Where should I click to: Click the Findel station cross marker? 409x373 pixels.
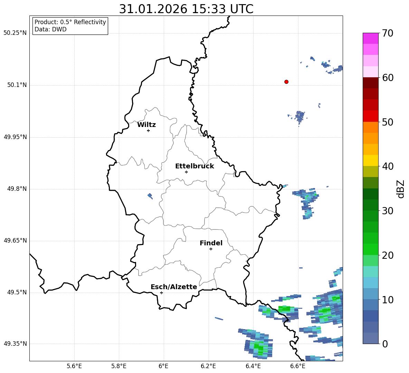point(211,249)
